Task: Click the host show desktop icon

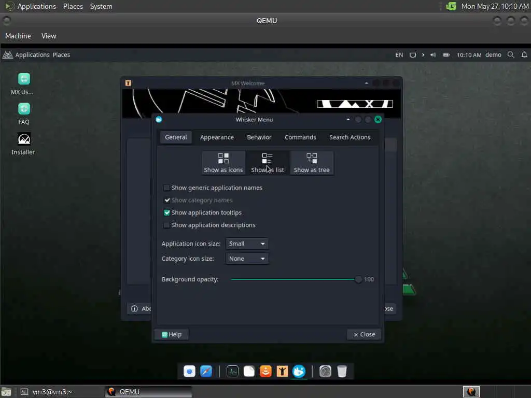Action: click(x=6, y=392)
